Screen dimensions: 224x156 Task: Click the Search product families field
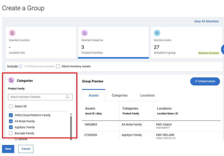40,97
